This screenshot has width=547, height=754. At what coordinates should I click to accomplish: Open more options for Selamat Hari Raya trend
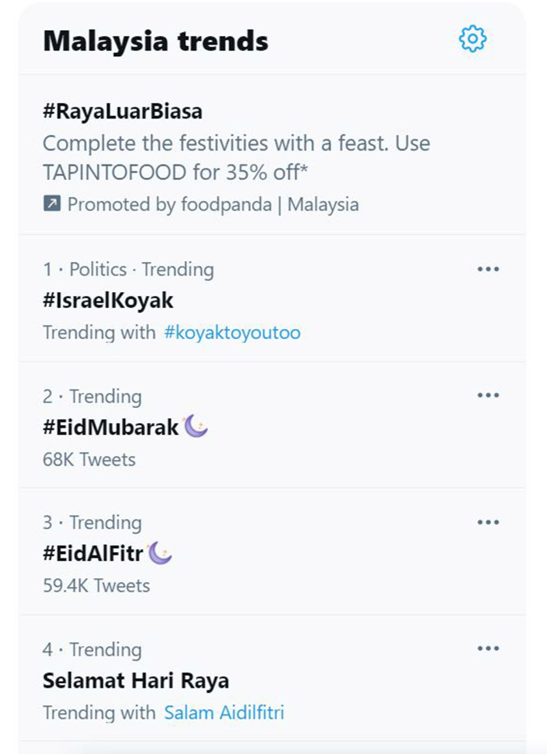tap(488, 648)
